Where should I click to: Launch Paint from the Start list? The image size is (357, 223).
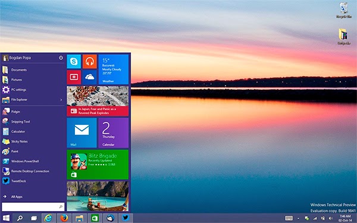click(x=33, y=151)
